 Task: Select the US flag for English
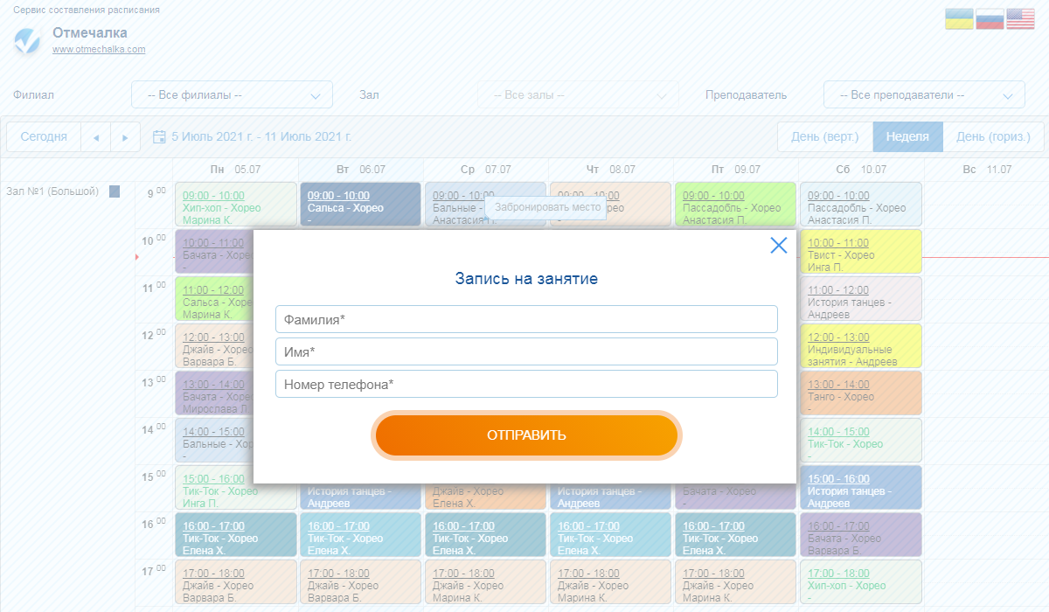click(x=1020, y=19)
